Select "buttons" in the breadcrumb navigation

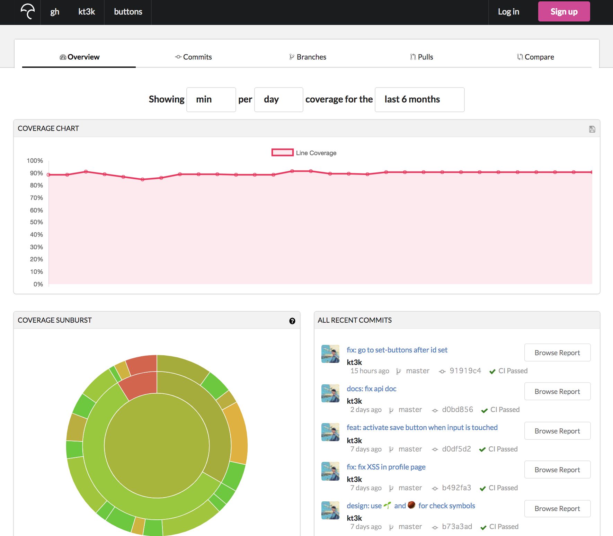[x=128, y=11]
